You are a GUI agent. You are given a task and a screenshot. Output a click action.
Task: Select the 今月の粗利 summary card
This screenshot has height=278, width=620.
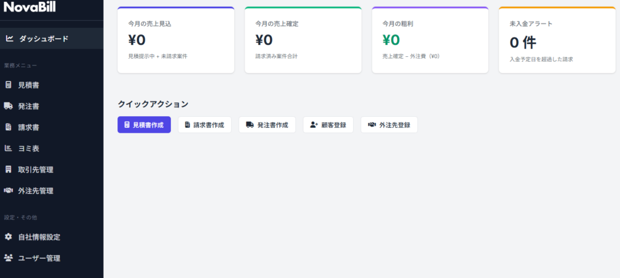coord(430,41)
